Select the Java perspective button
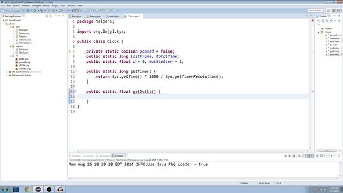343x193 pixels. coord(337,11)
